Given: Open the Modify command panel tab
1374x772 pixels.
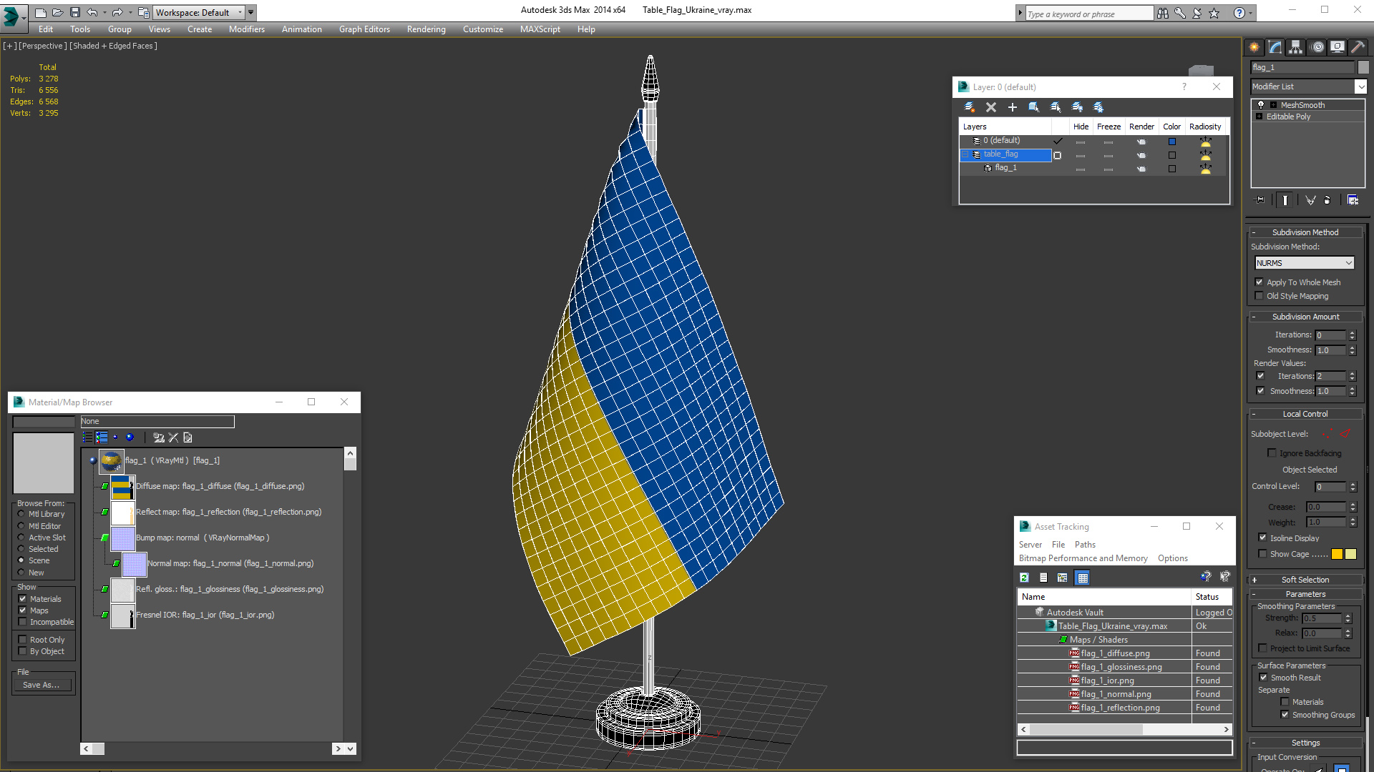Looking at the screenshot, I should click(x=1275, y=47).
